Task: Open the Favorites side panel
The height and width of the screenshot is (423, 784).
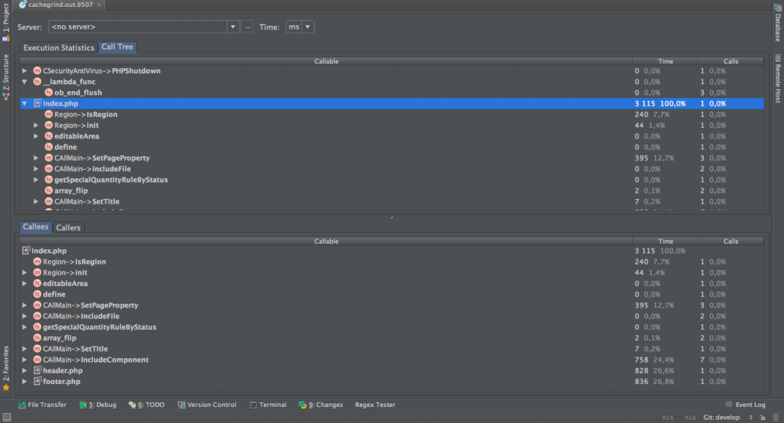Action: pyautogui.click(x=6, y=367)
